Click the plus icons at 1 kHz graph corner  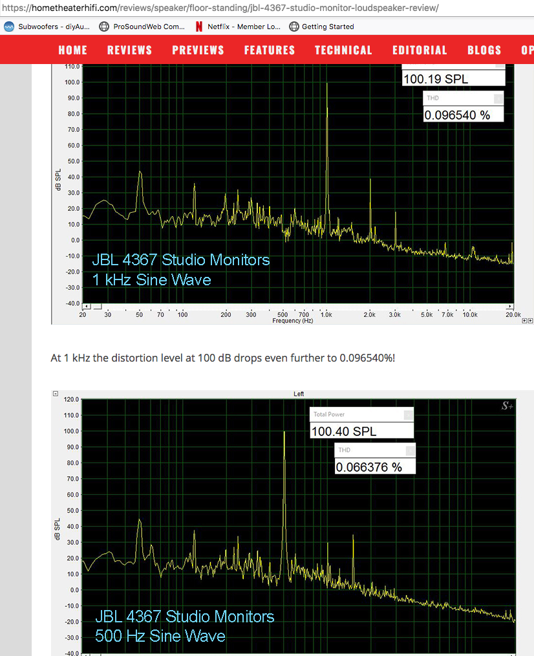pyautogui.click(x=528, y=321)
